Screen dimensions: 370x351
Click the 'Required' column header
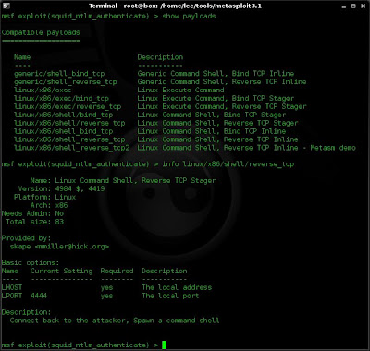[x=117, y=271]
